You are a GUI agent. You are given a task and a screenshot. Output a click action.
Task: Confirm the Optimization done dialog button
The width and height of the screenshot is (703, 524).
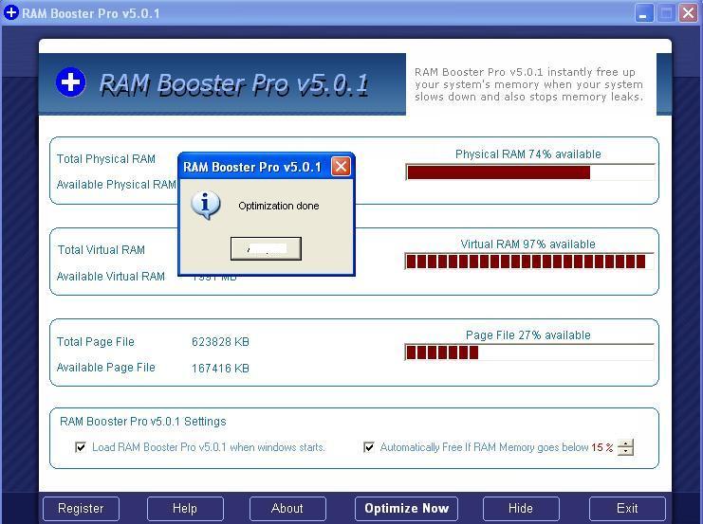266,248
